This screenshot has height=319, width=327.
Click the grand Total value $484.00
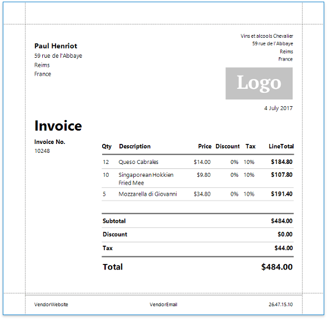tap(276, 267)
